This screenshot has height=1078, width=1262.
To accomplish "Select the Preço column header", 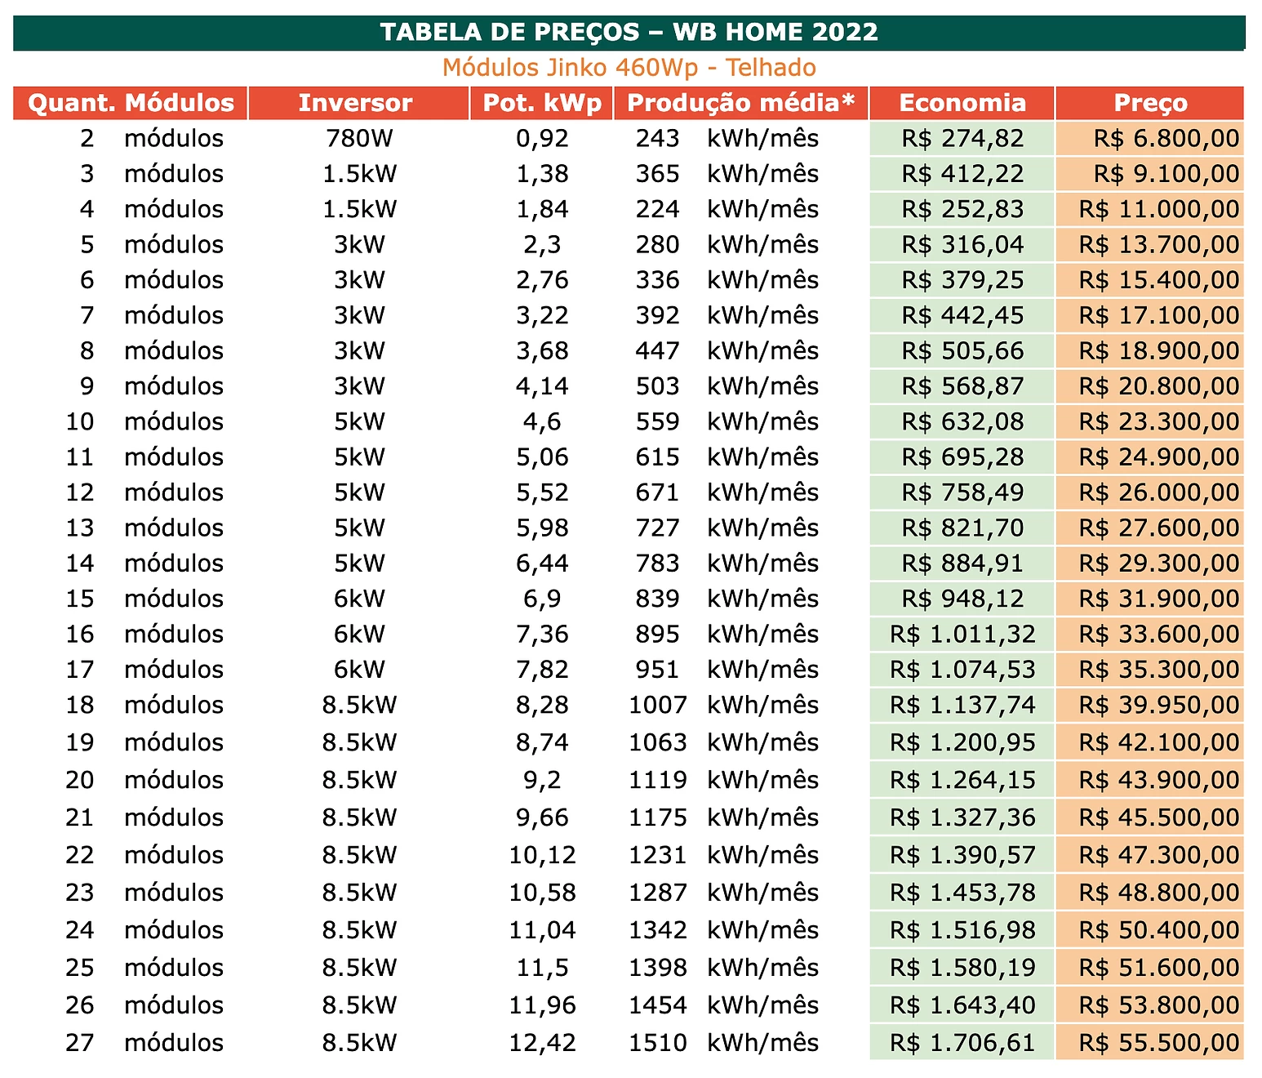I will [x=1150, y=103].
